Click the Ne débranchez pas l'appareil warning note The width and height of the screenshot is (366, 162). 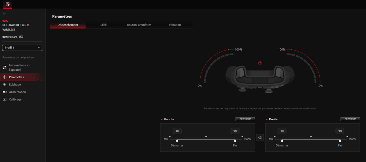[260, 108]
